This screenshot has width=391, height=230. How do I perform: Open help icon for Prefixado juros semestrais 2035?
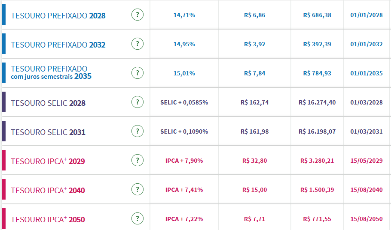(x=137, y=73)
